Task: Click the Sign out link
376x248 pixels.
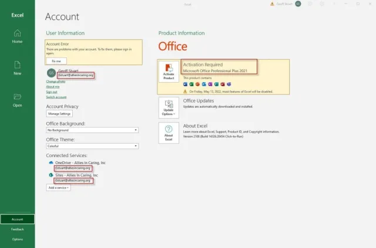Action: point(52,92)
